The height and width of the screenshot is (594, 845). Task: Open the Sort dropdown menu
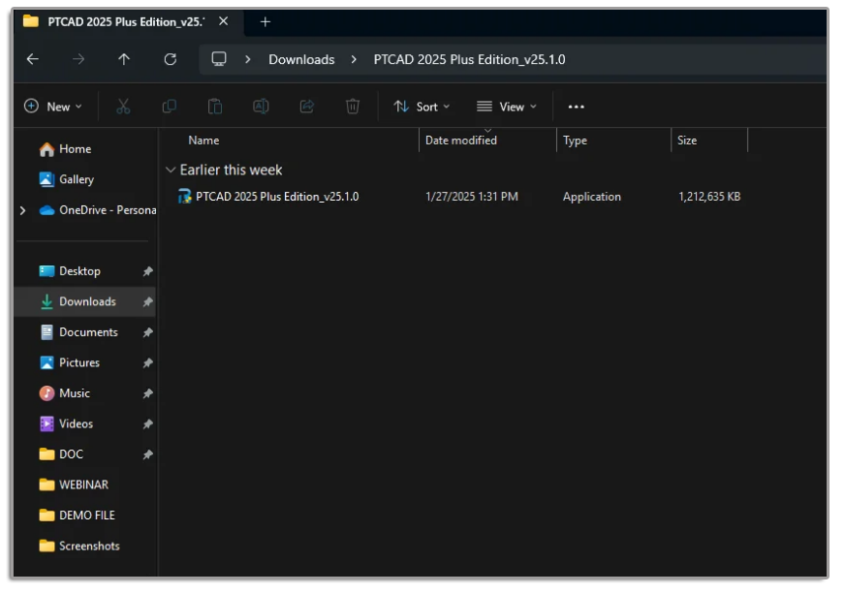[422, 107]
